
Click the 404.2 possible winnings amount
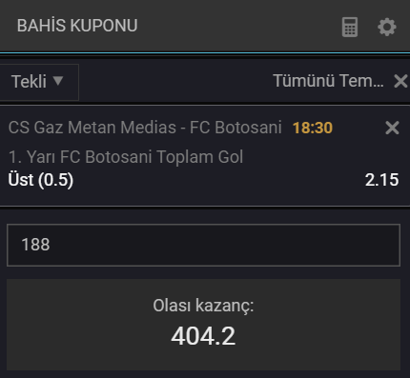point(203,336)
